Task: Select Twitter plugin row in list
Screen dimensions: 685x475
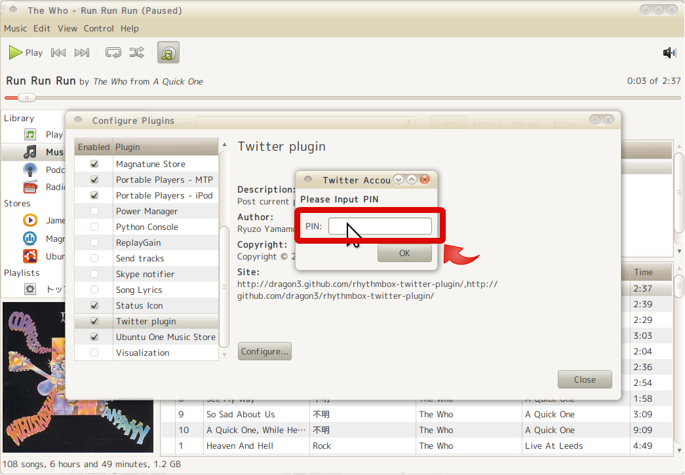Action: tap(147, 321)
